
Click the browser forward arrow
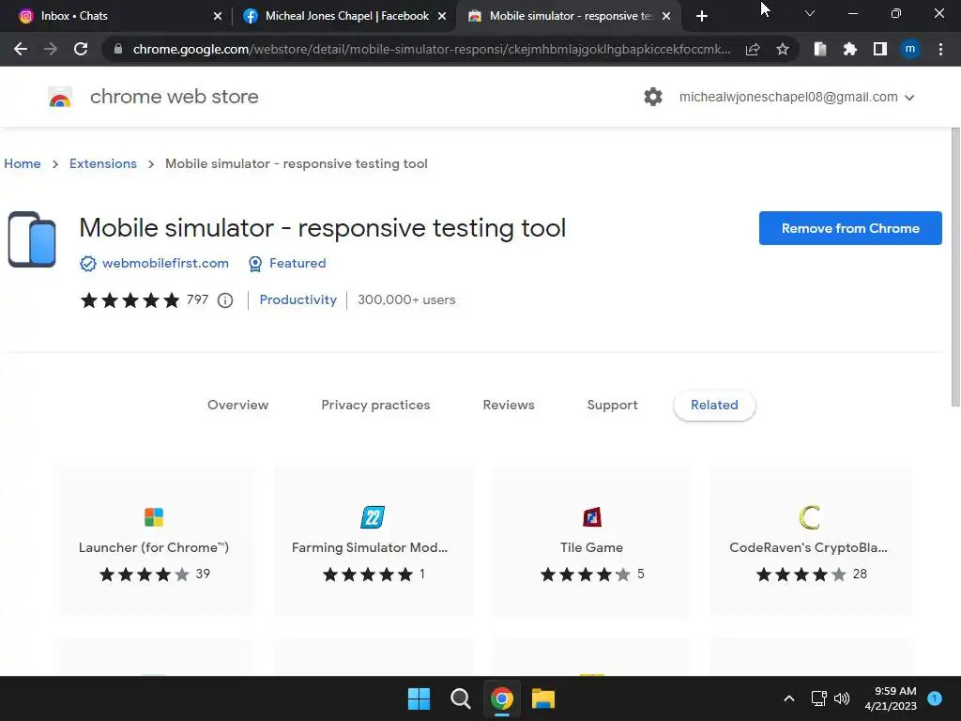coord(51,49)
